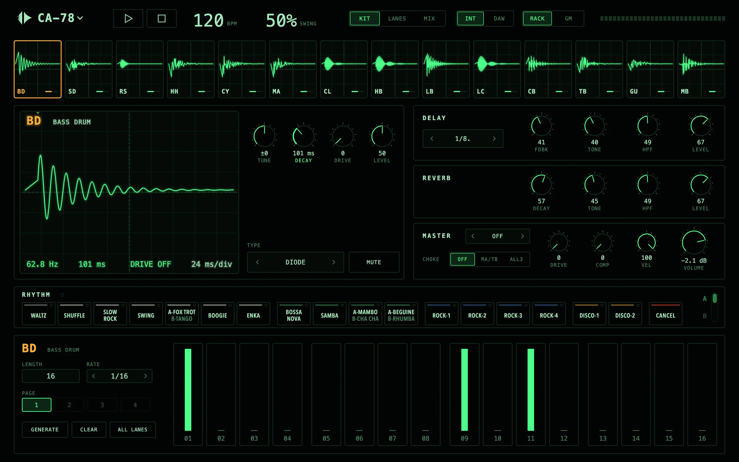Select the GU guiro waveform pad
Viewport: 739px width, 462px height.
650,69
